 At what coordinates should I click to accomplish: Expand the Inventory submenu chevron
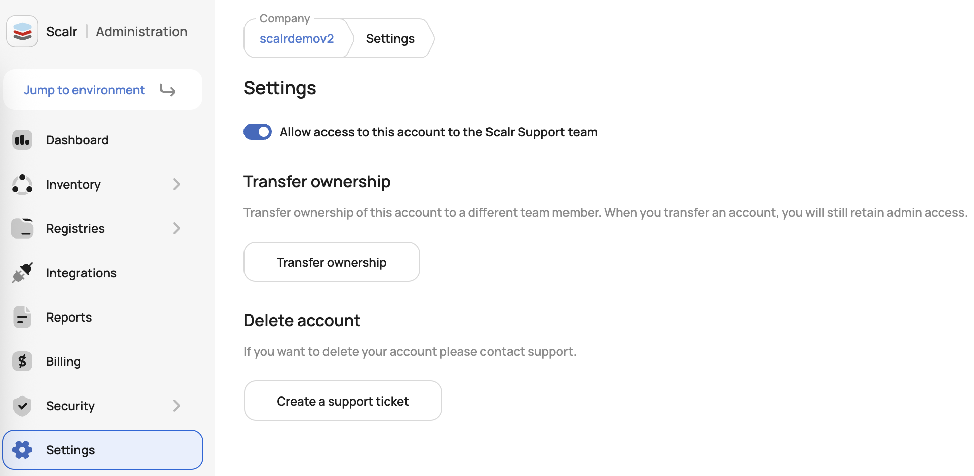tap(176, 184)
